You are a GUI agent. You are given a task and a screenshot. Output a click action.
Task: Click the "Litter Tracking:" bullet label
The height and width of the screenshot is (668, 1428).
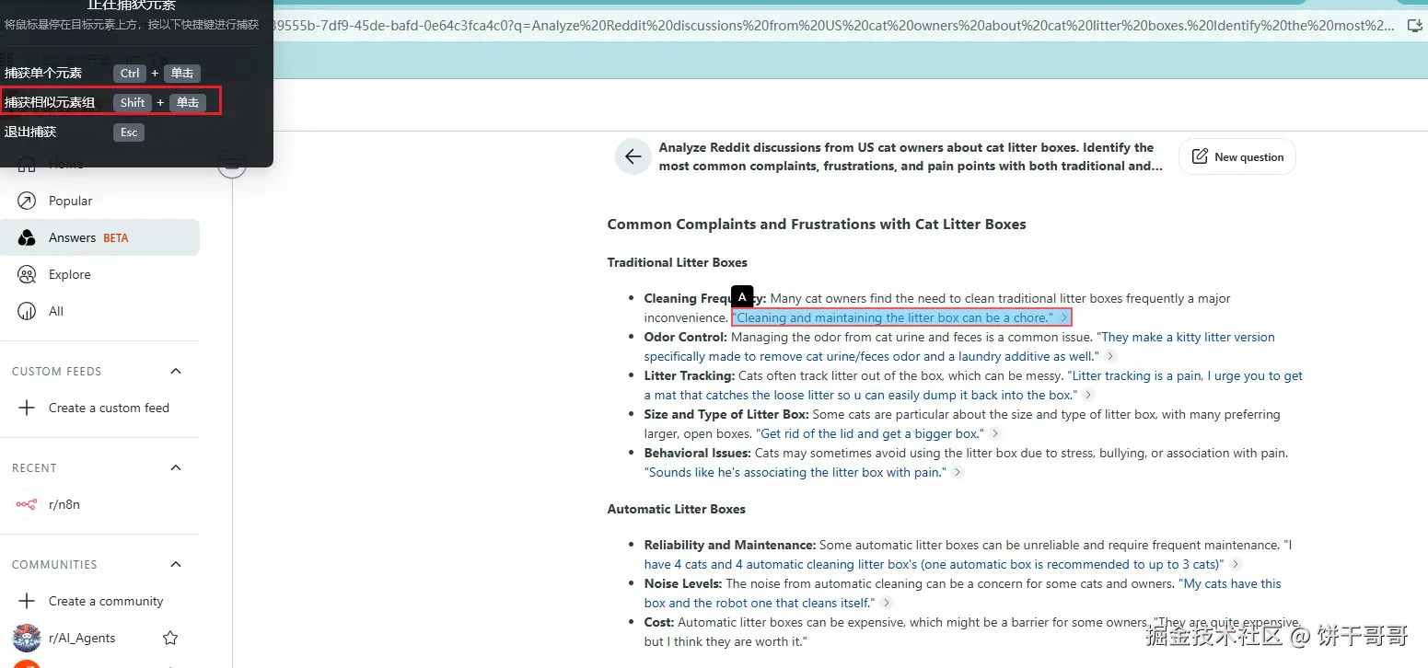[x=690, y=375]
